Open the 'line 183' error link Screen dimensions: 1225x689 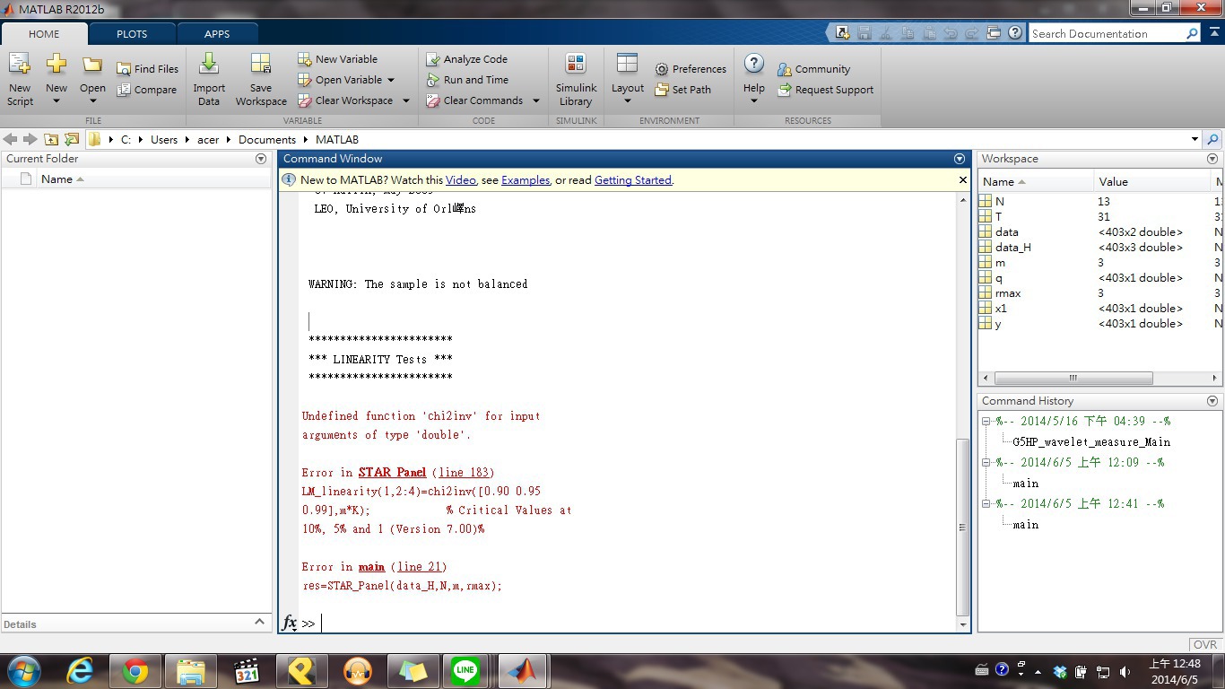coord(465,473)
